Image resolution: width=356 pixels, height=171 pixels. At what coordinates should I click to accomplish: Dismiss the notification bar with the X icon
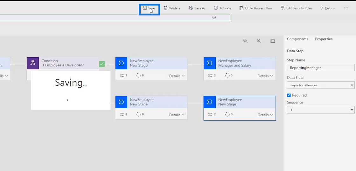point(214,17)
